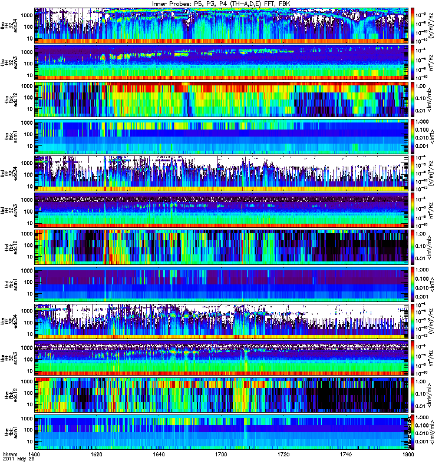The height and width of the screenshot is (471, 442).
Task: Click the 1620 time axis label
Action: click(x=97, y=455)
